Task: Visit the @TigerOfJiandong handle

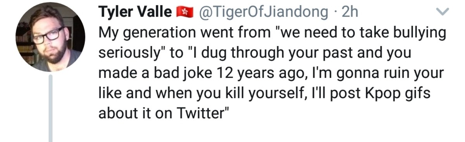Action: [263, 13]
